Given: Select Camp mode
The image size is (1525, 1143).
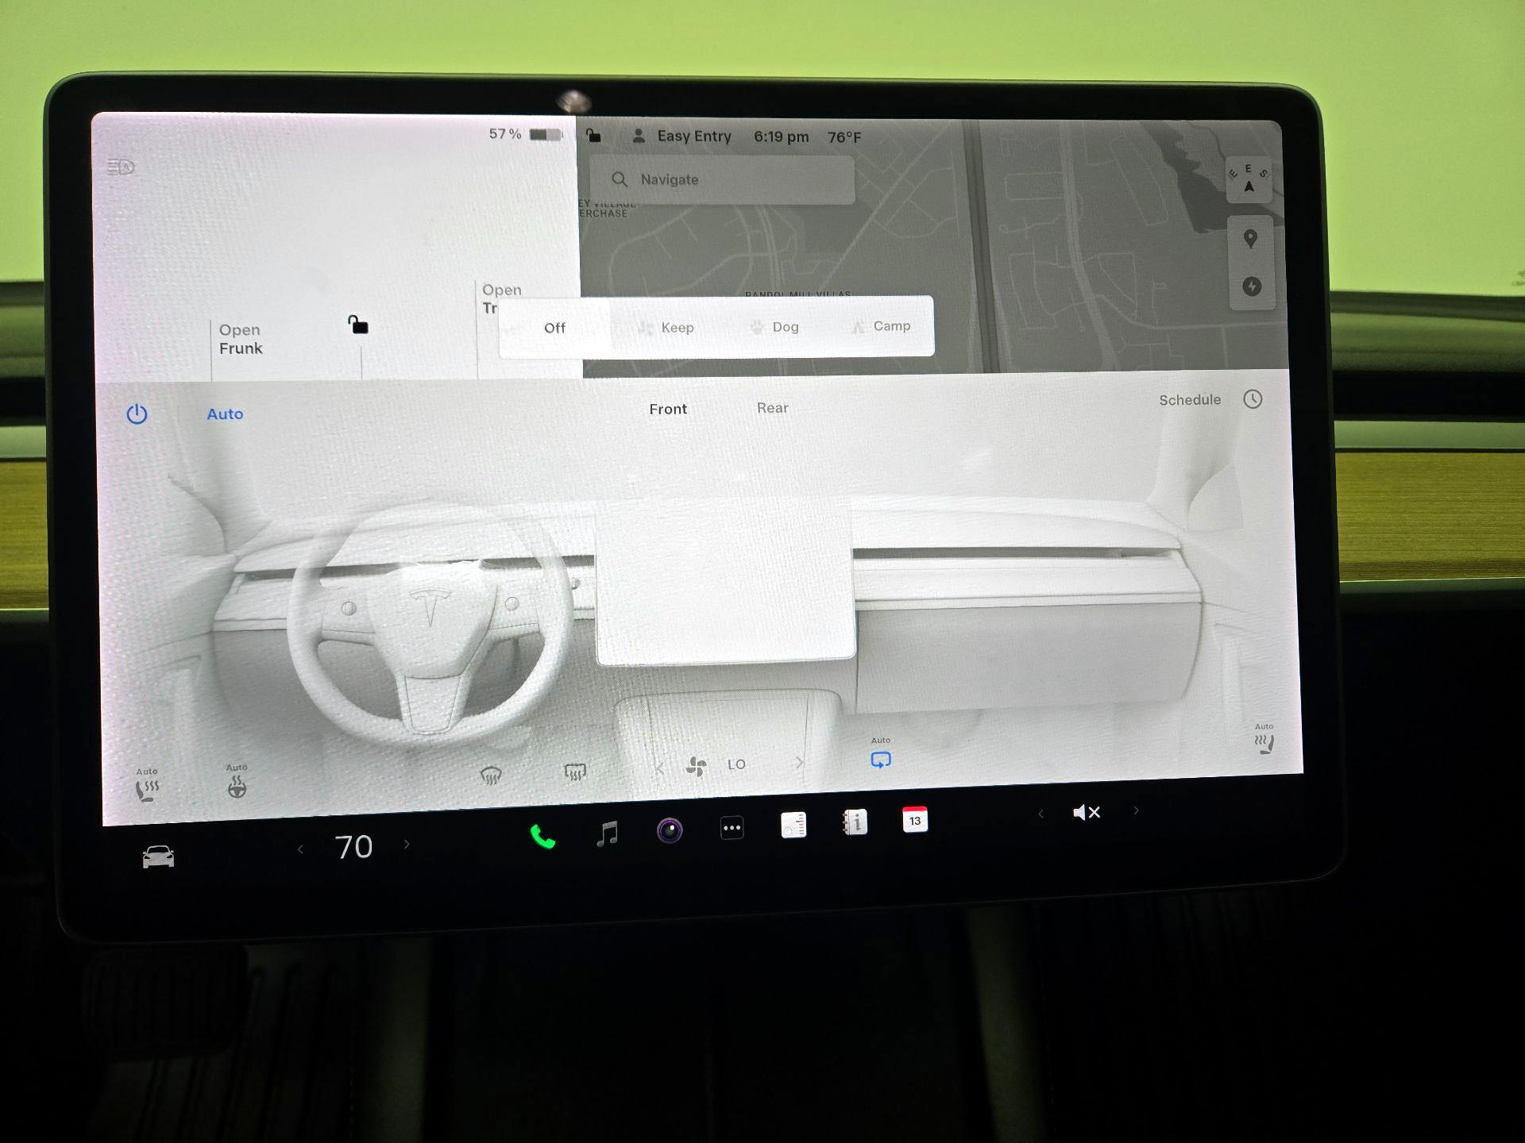Looking at the screenshot, I should [x=881, y=326].
